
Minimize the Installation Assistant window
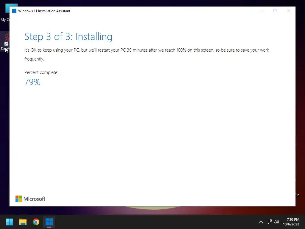[x=262, y=11]
